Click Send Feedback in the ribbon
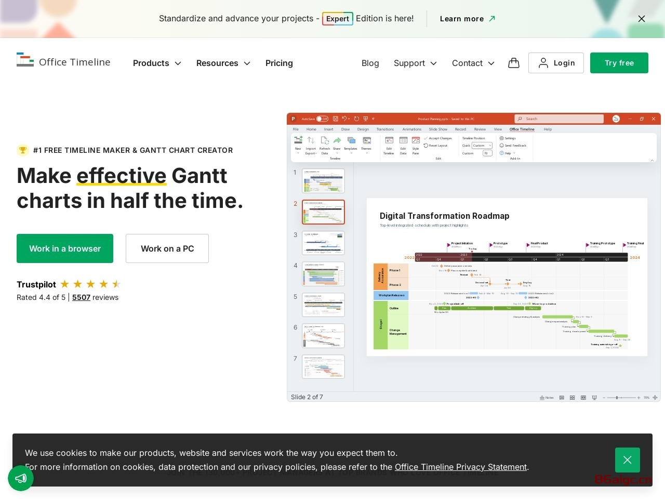 513,146
